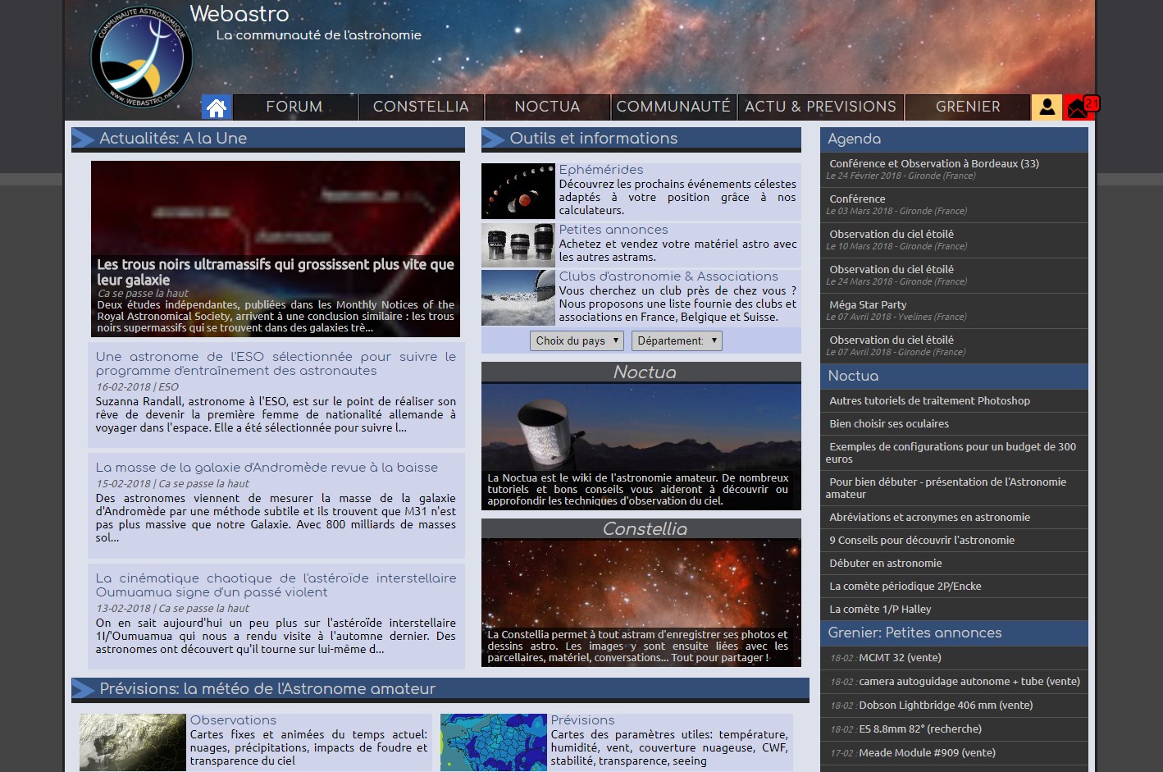This screenshot has width=1163, height=772.
Task: Click the Ephémérides moon phases thumbnail
Action: 518,191
